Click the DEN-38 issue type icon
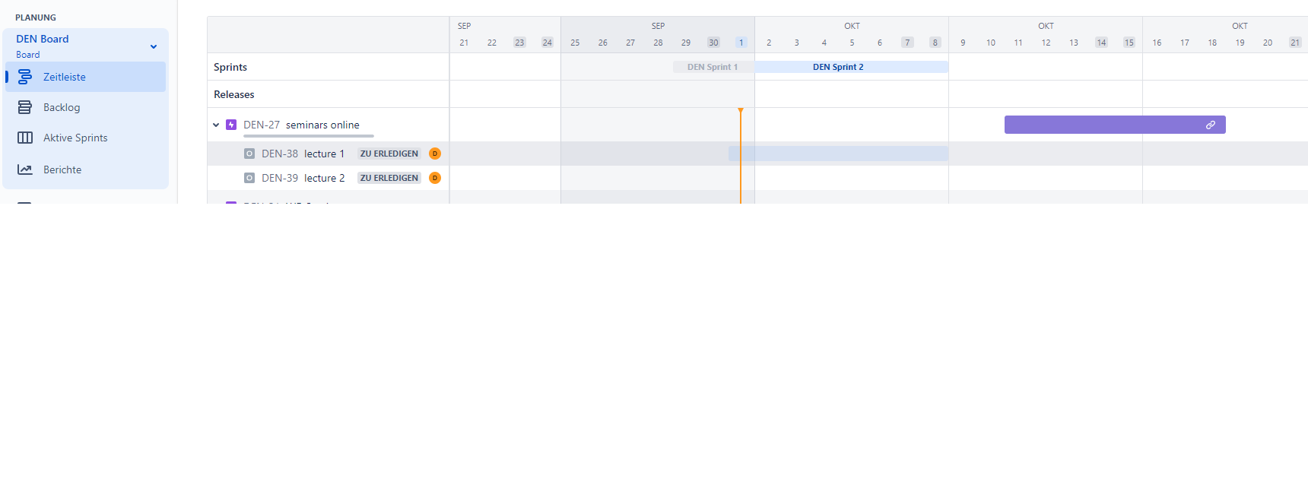This screenshot has height=491, width=1308. [249, 154]
